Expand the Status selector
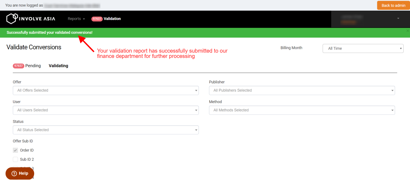 106,130
